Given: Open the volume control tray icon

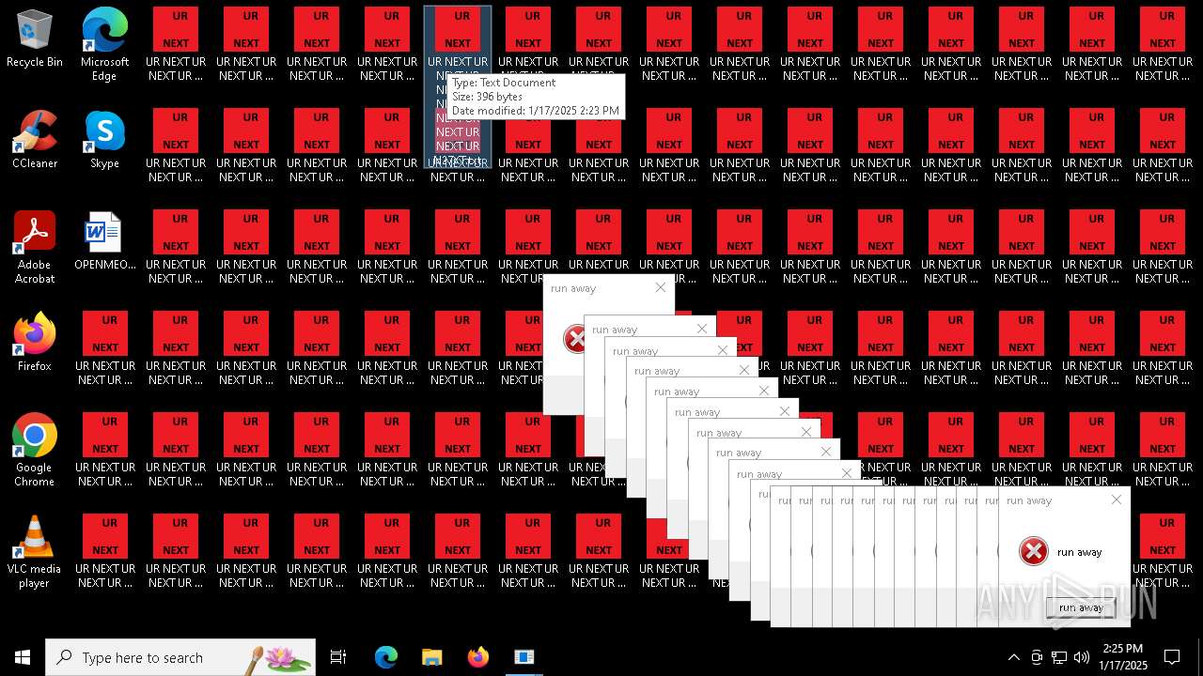Looking at the screenshot, I should click(x=1082, y=657).
